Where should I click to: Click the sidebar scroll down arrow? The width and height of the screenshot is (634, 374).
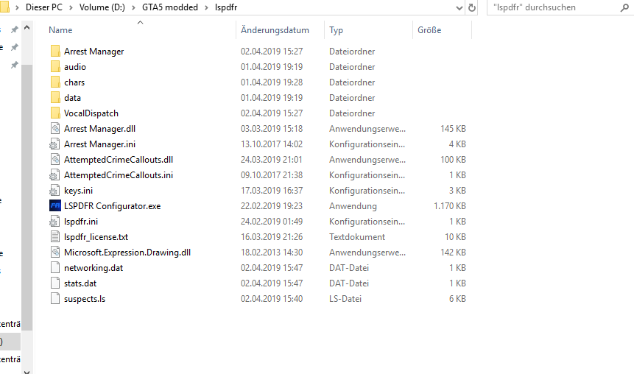click(x=27, y=372)
